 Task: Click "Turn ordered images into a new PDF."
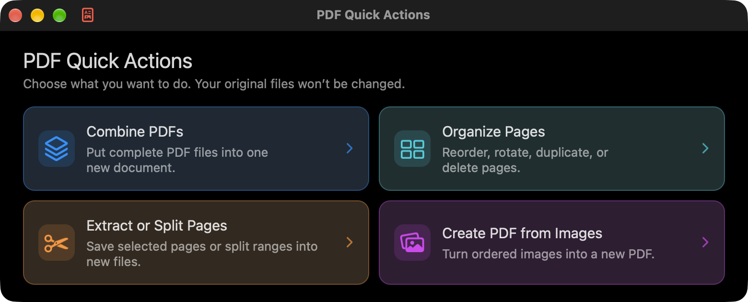(548, 254)
